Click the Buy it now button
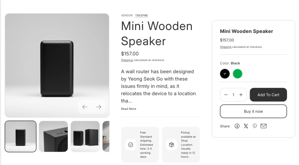The width and height of the screenshot is (299, 165). coord(253,111)
